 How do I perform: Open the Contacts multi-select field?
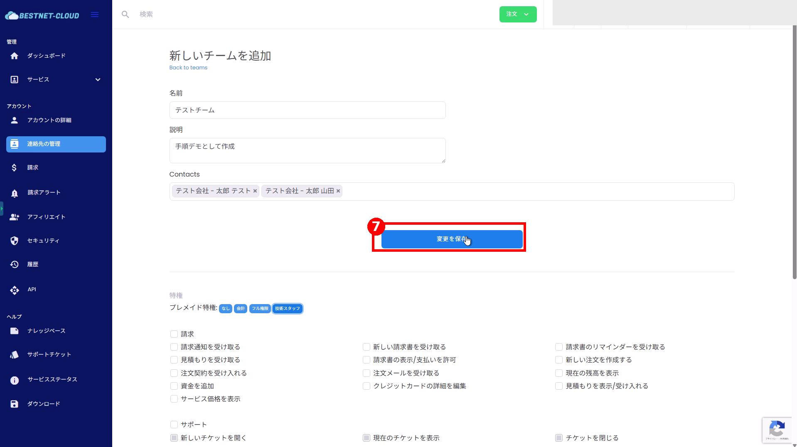tap(536, 192)
